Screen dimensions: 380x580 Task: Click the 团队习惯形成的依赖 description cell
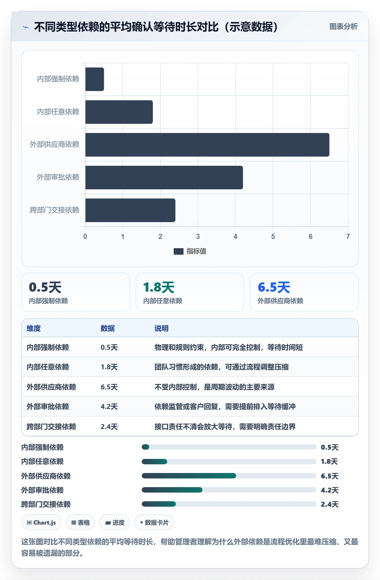(221, 367)
